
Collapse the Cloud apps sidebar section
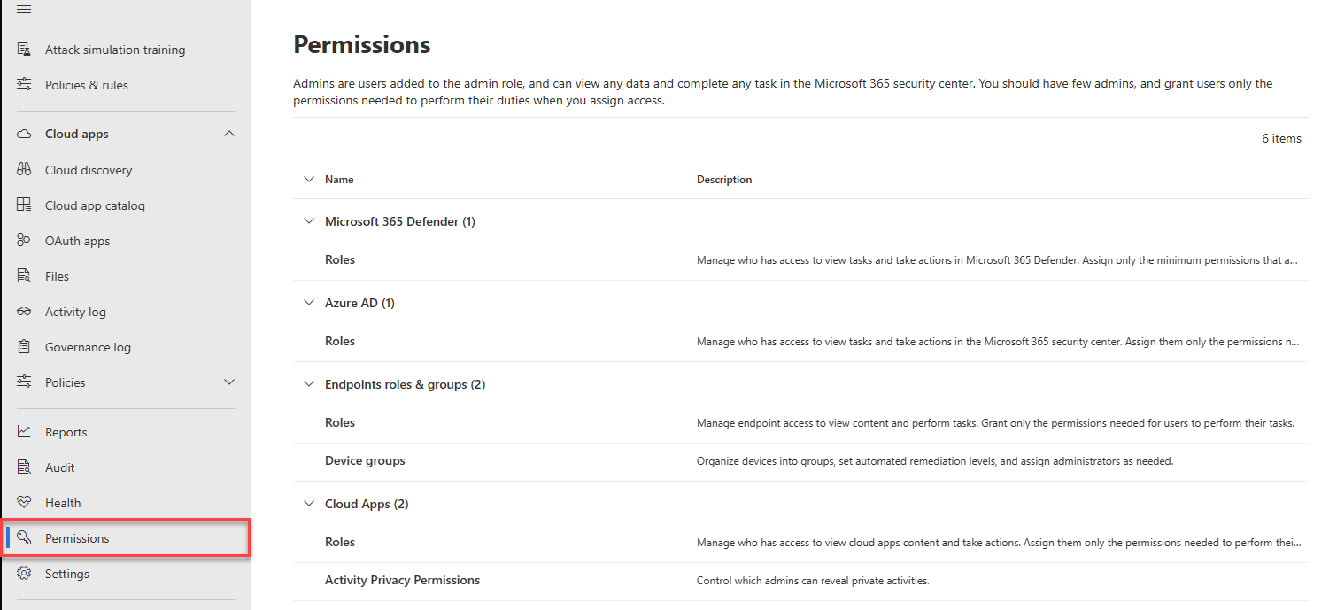(229, 134)
